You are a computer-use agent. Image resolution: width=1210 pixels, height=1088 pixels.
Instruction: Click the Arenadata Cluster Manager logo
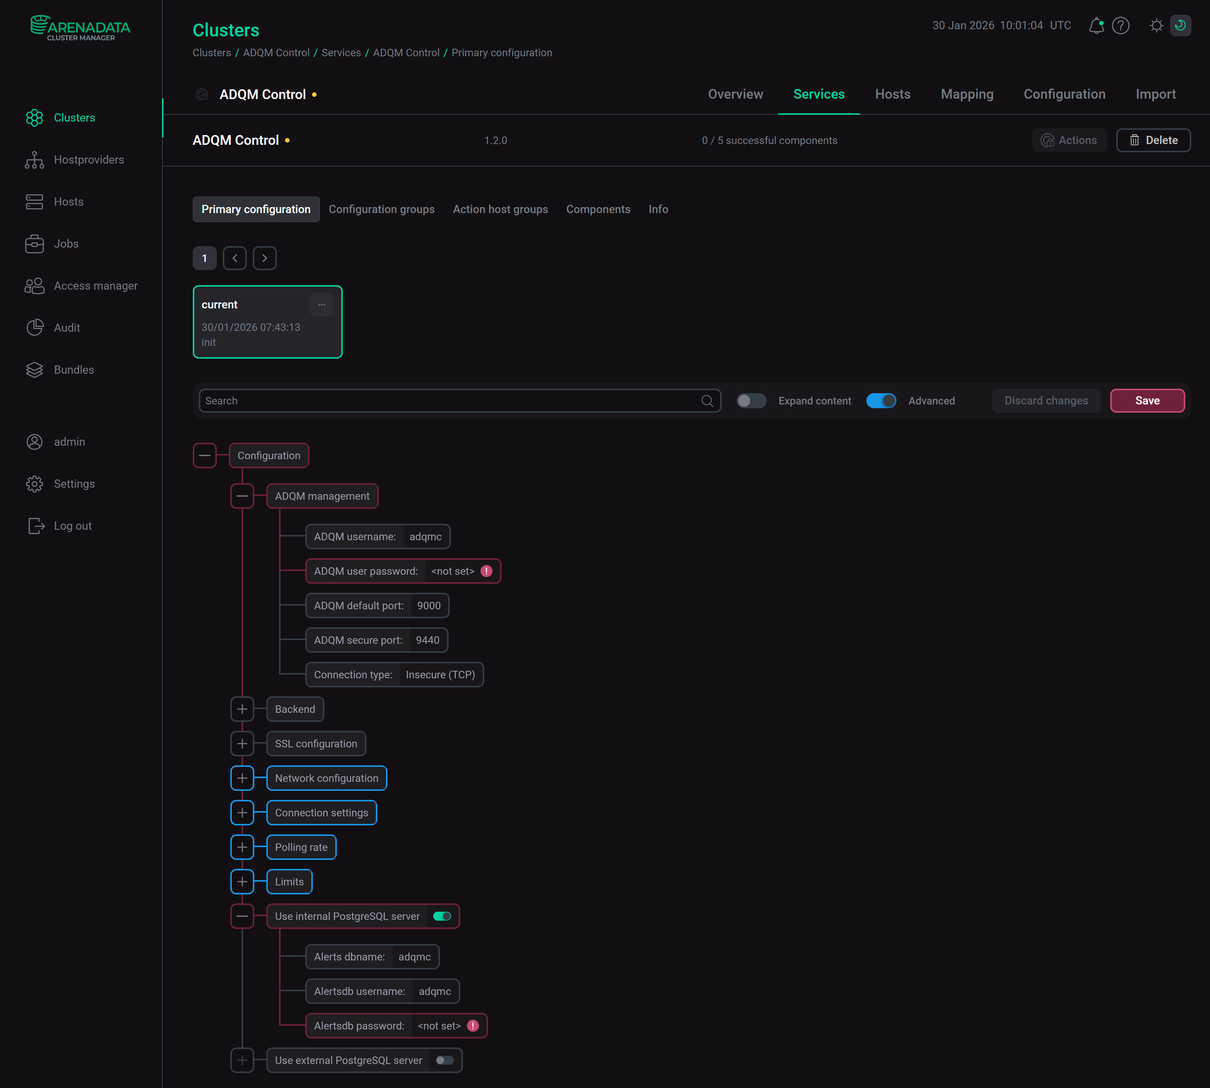[x=80, y=26]
